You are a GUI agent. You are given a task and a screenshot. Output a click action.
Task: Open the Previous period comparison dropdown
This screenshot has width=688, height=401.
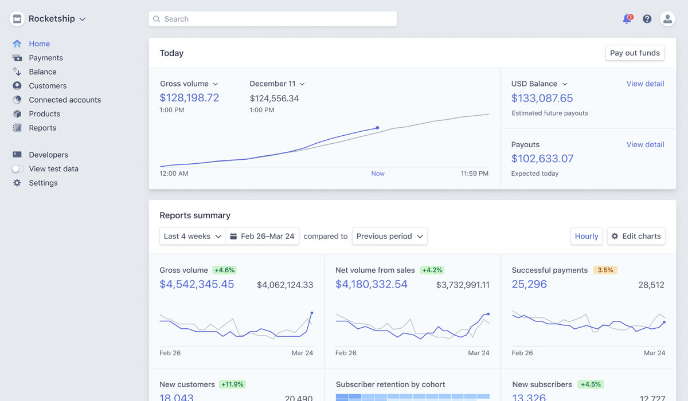pyautogui.click(x=390, y=236)
